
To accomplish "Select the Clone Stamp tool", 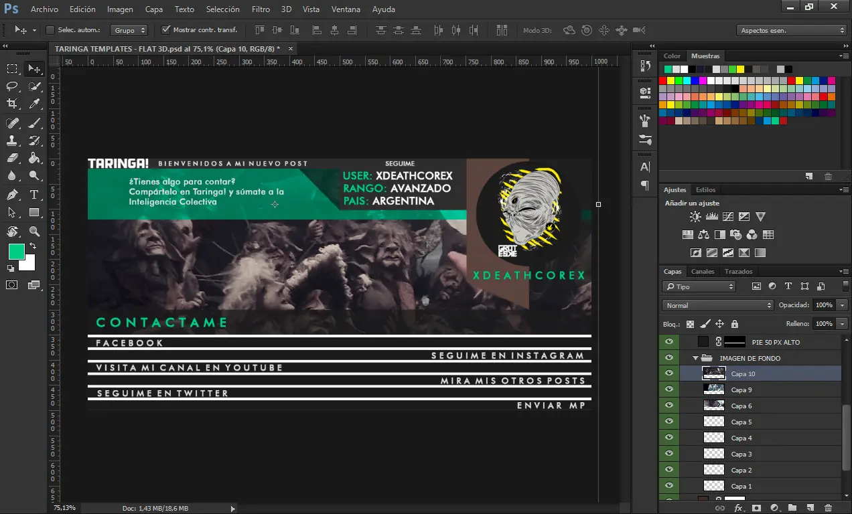I will (x=12, y=141).
